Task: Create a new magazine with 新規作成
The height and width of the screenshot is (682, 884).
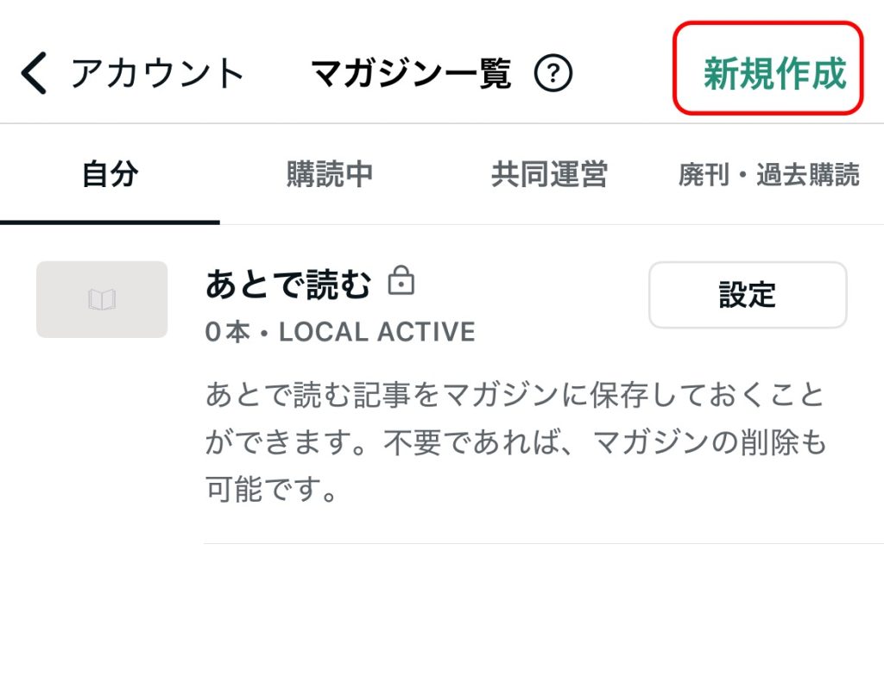Action: (x=774, y=73)
